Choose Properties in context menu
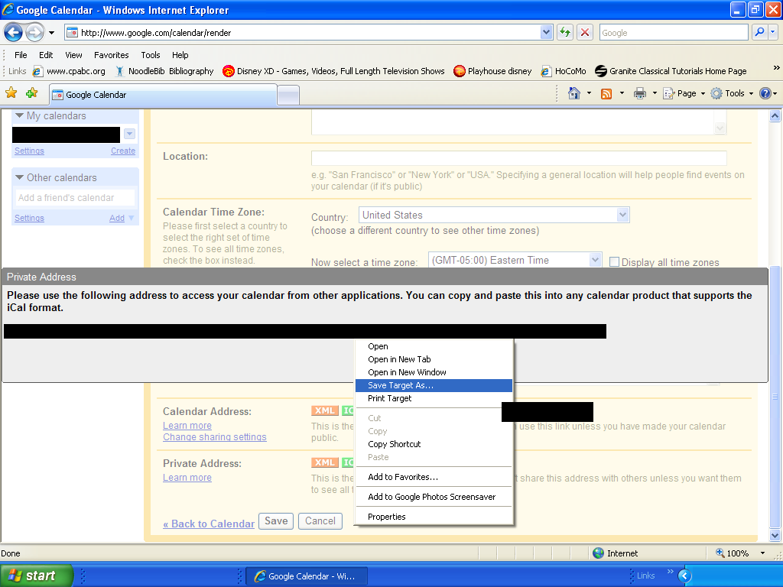783x587 pixels. pos(434,517)
